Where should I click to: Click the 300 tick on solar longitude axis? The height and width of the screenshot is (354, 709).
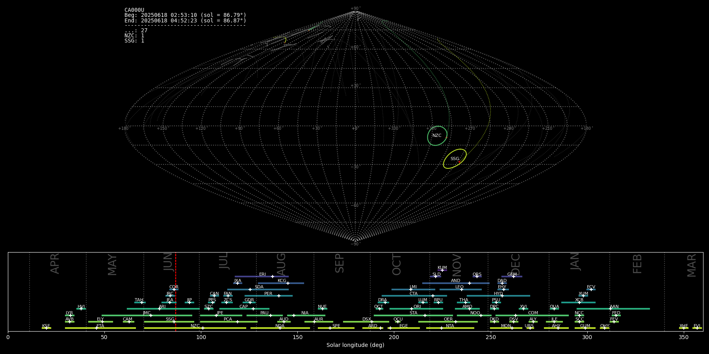pyautogui.click(x=587, y=337)
